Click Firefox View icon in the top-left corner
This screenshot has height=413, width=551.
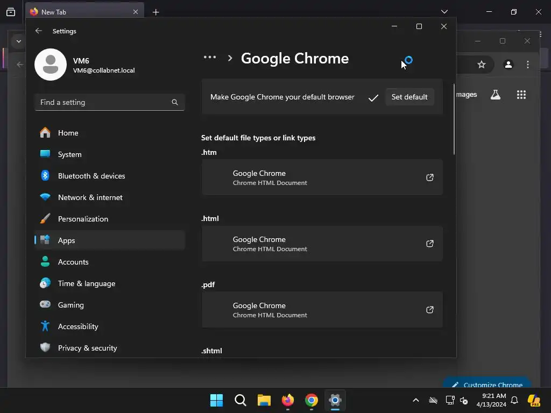coord(11,12)
